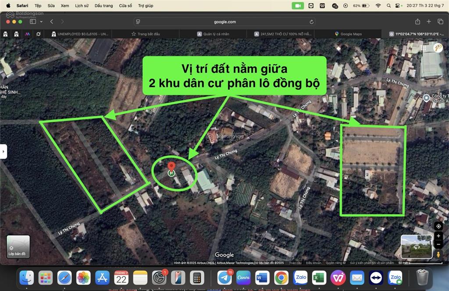449x291 pixels.
Task: Launch Canva from the Dock
Action: coord(243,277)
